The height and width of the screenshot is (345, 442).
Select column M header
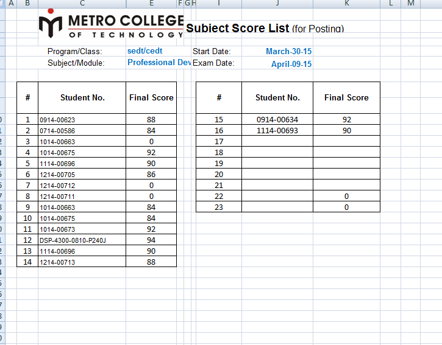411,3
